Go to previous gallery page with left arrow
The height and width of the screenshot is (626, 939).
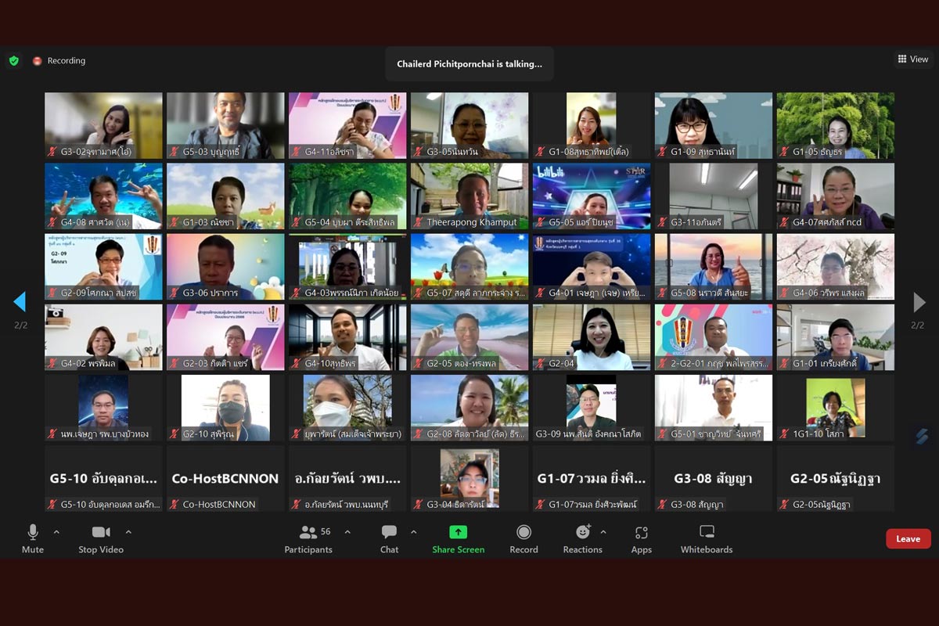(20, 302)
